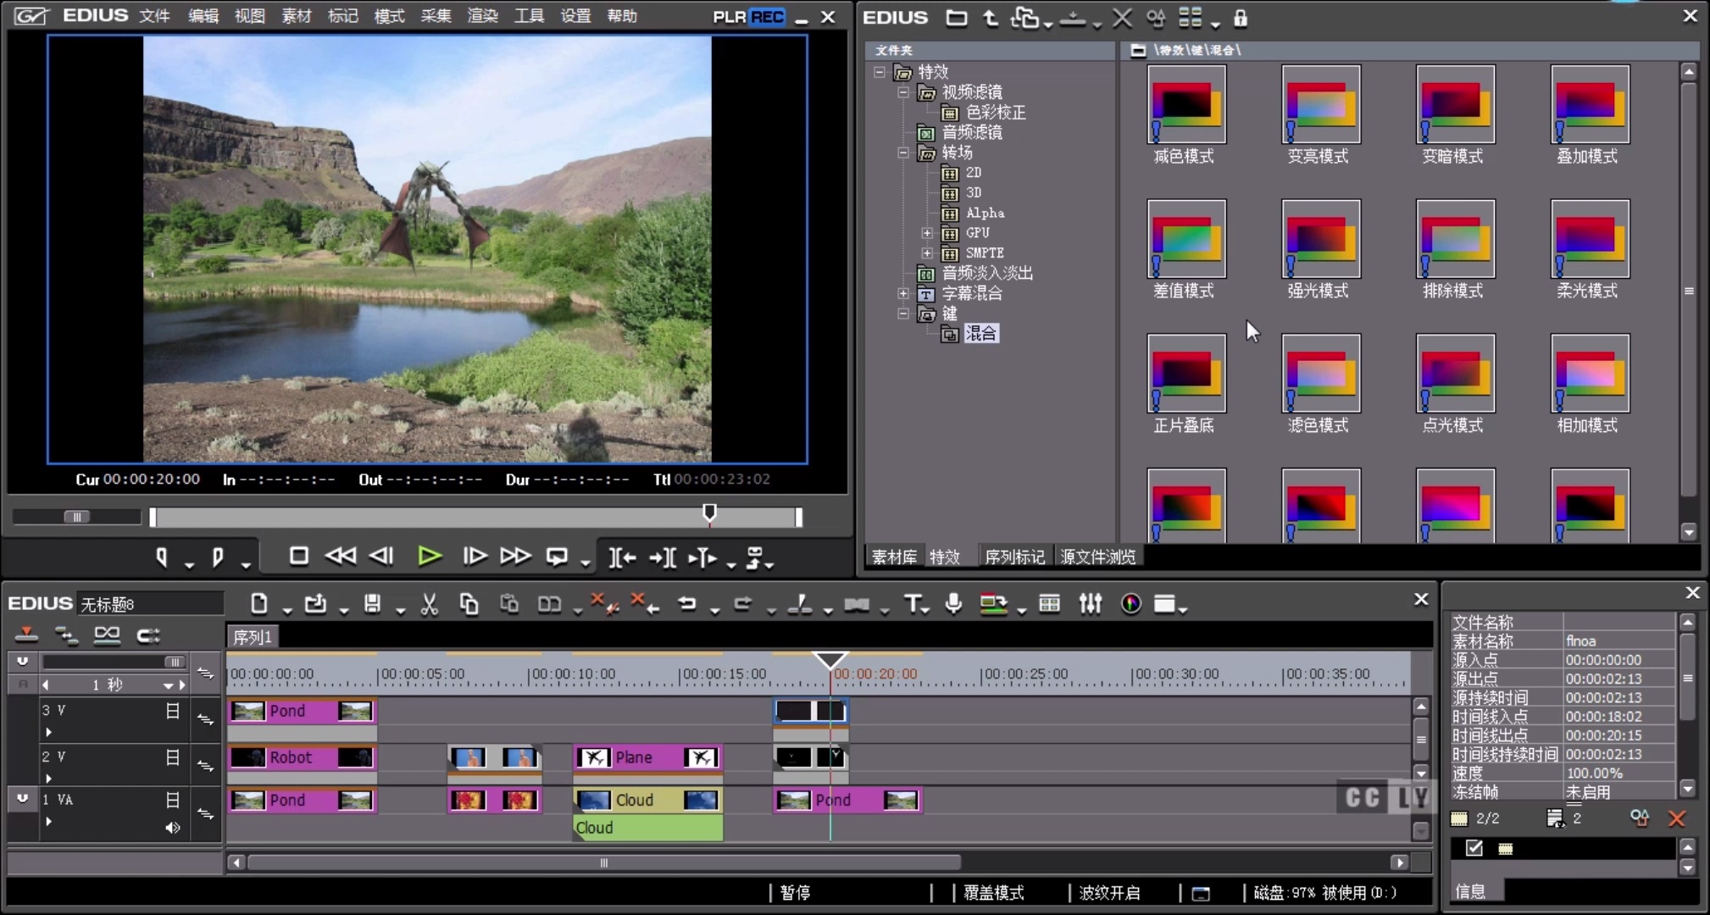Viewport: 1710px width, 915px height.
Task: Collapse the 转场 tree folder
Action: pyautogui.click(x=903, y=153)
